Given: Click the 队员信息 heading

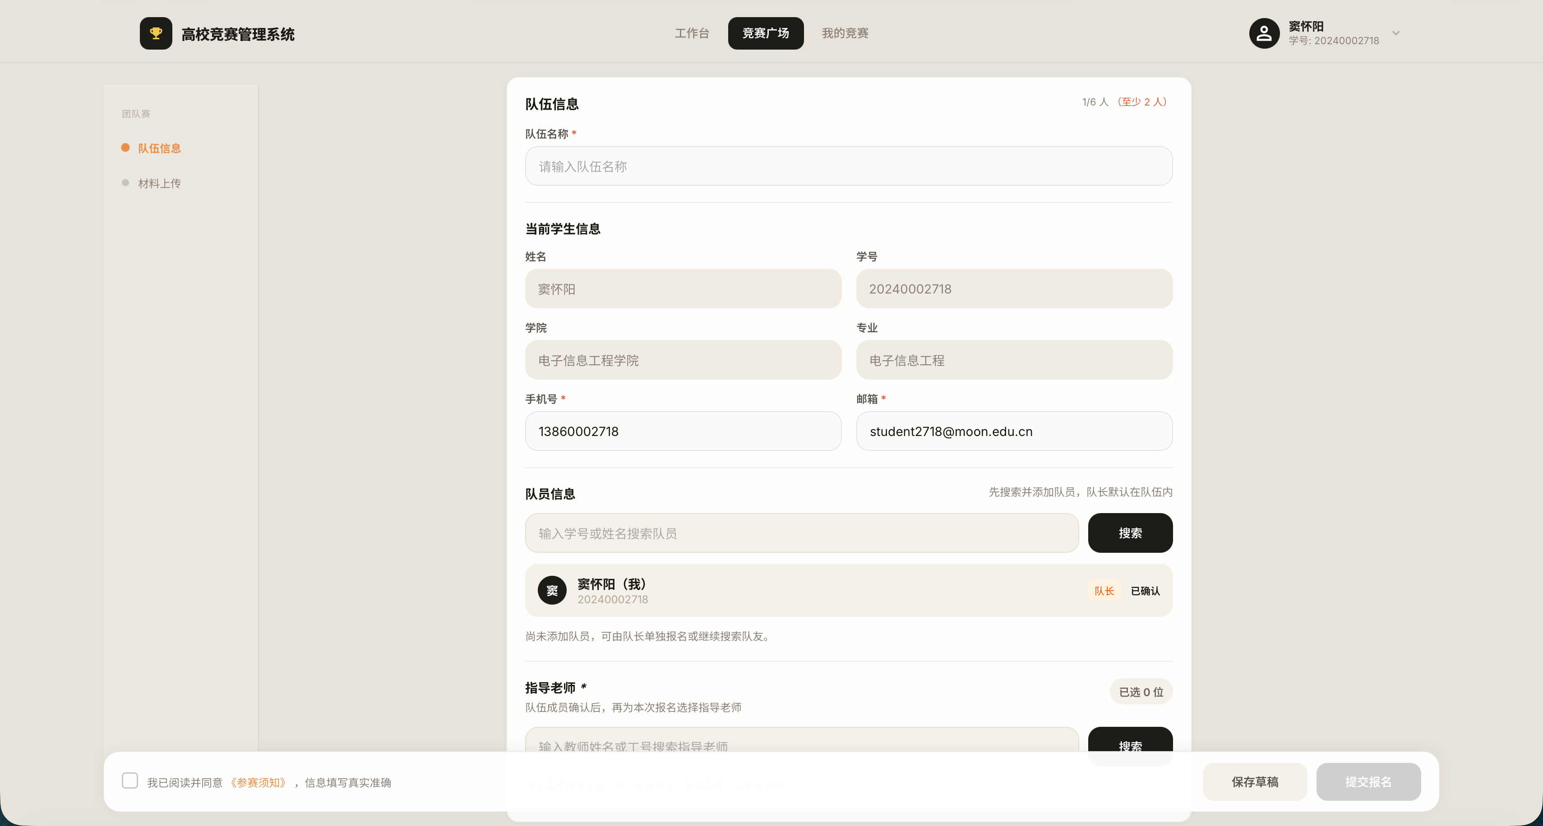Looking at the screenshot, I should (x=550, y=495).
